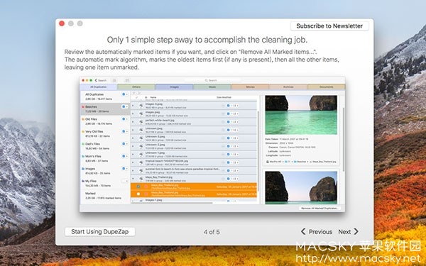The height and width of the screenshot is (266, 426).
Task: Click the purple My Files folder icon
Action: (83, 181)
